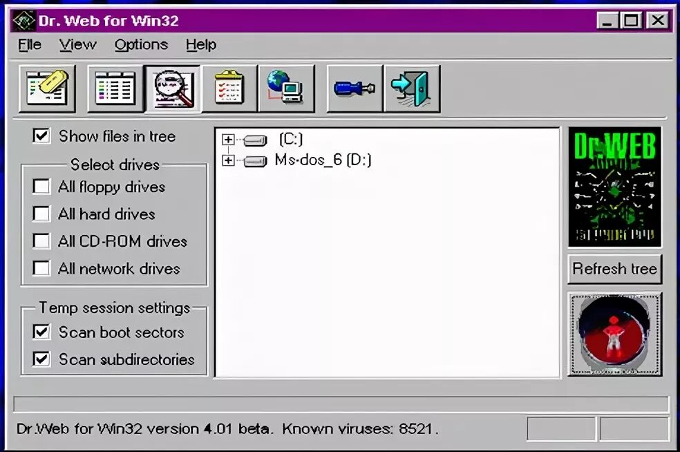The height and width of the screenshot is (452, 680).
Task: Click the Dr. Web title bar app icon
Action: tap(24, 20)
